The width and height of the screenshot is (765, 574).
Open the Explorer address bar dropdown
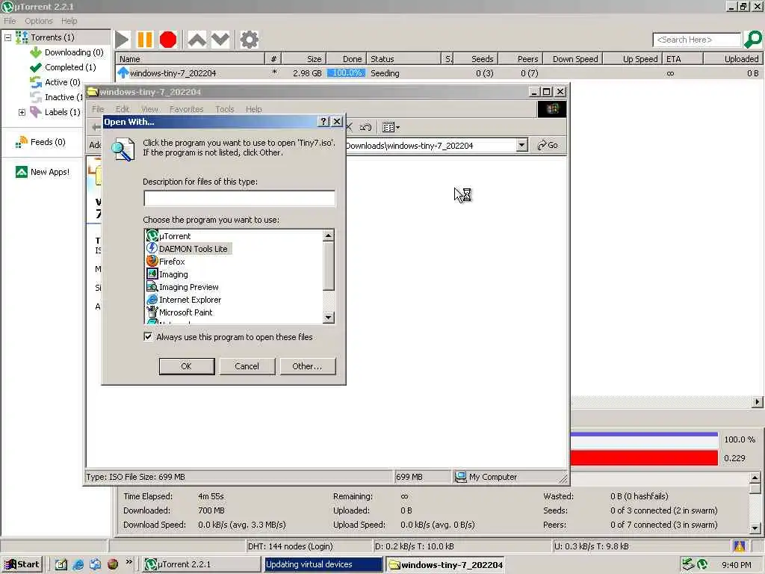pyautogui.click(x=522, y=145)
